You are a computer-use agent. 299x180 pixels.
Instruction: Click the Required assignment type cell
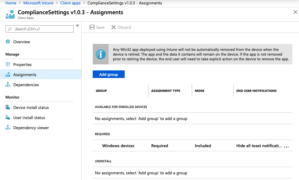(x=159, y=146)
